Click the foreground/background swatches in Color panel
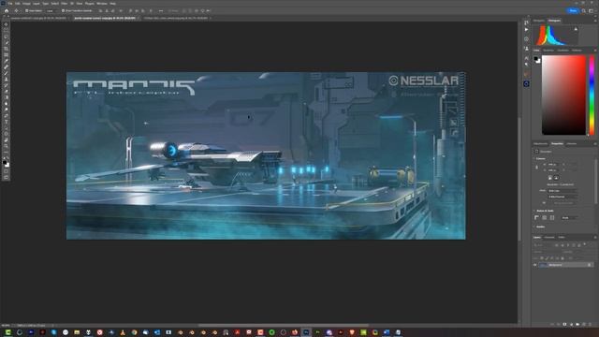Viewport: 599px width, 337px height. [537, 60]
